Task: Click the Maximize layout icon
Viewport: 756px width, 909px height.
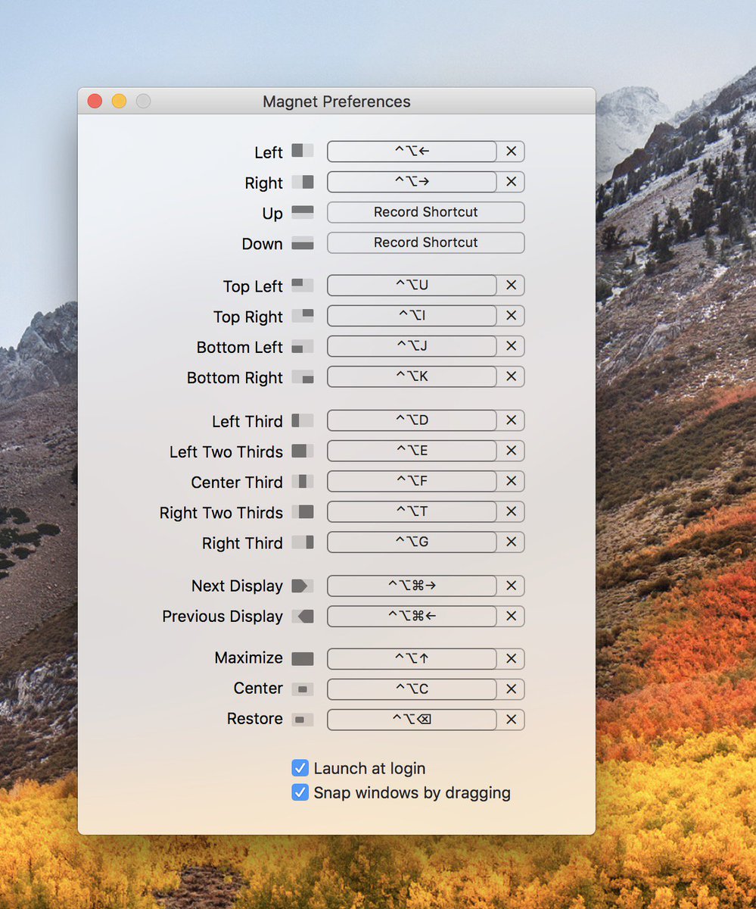Action: (x=303, y=658)
